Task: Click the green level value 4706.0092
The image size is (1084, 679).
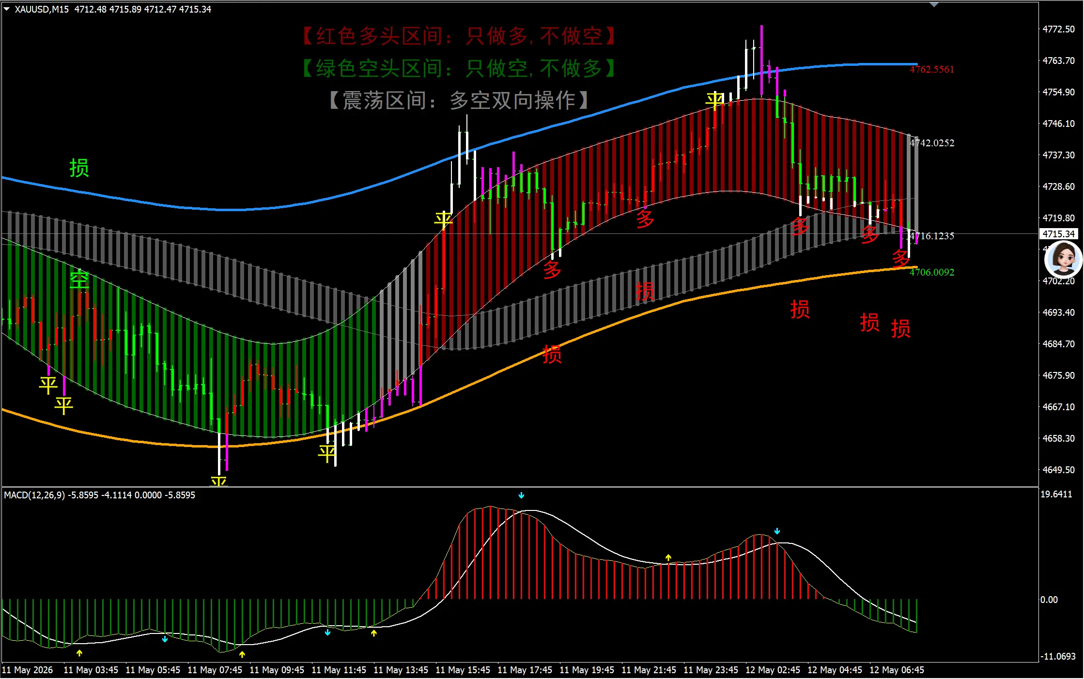Action: coord(932,272)
